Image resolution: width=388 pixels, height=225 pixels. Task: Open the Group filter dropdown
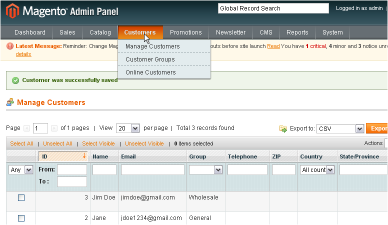pyautogui.click(x=205, y=170)
